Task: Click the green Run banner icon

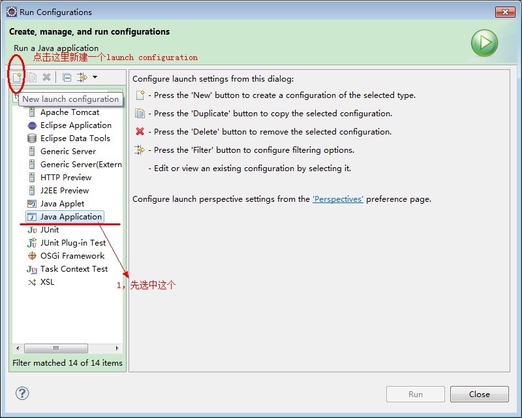Action: coord(484,42)
